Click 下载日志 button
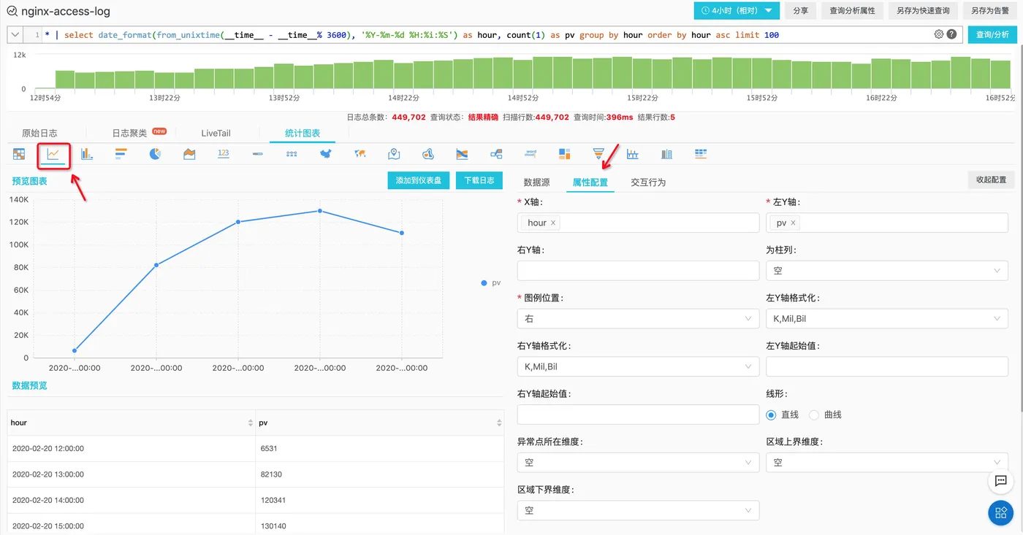 (479, 180)
